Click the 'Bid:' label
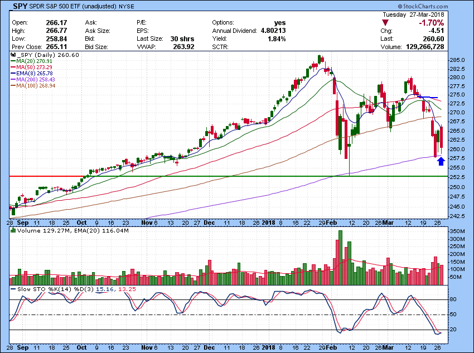474x353 pixels. click(90, 38)
